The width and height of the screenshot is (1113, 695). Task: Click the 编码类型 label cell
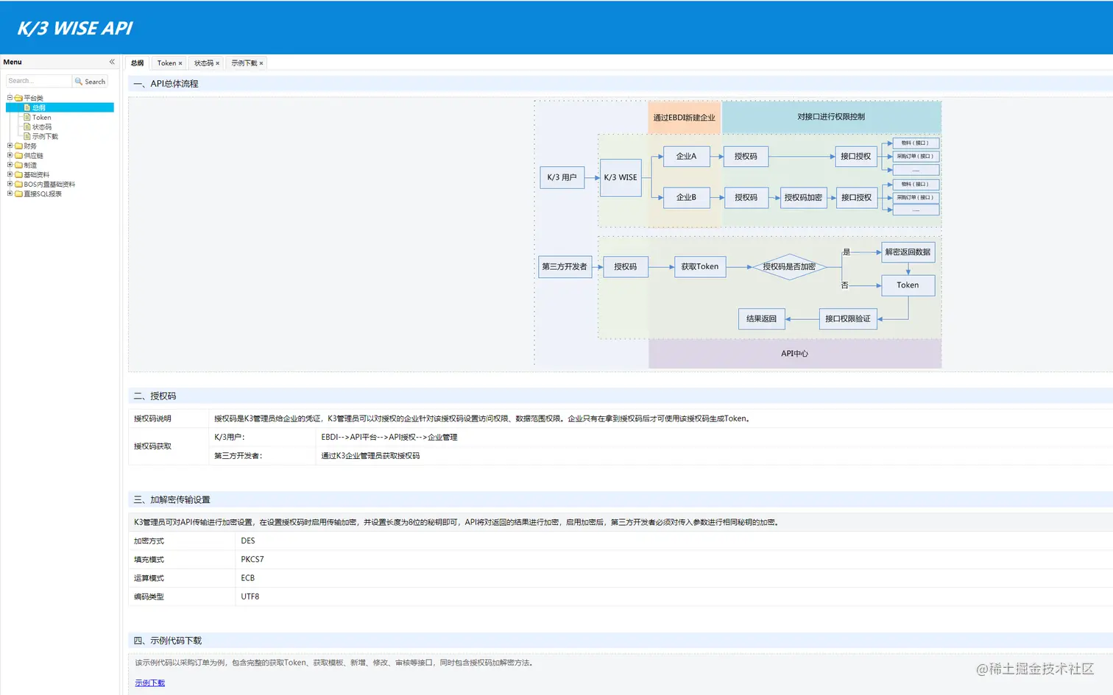coord(182,596)
